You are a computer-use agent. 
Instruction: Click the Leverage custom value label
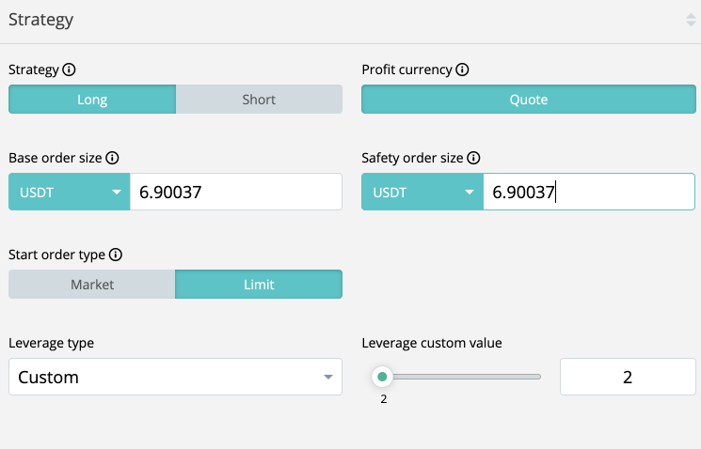432,343
